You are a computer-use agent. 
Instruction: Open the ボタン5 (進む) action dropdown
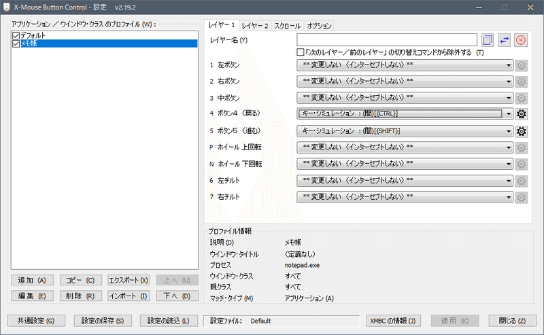pos(405,131)
